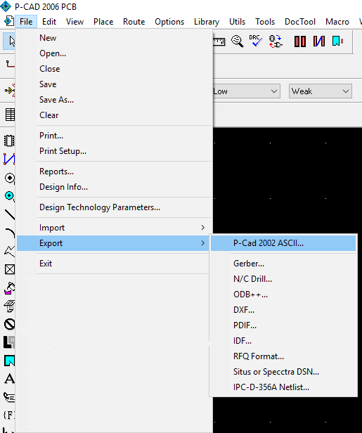Open the Tools menu
Screen dimensions: 362x433
click(265, 22)
